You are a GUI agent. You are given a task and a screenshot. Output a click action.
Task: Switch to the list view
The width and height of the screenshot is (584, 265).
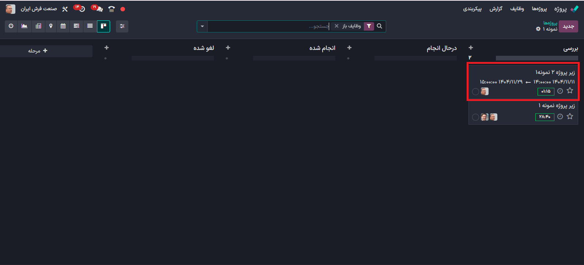pyautogui.click(x=90, y=26)
